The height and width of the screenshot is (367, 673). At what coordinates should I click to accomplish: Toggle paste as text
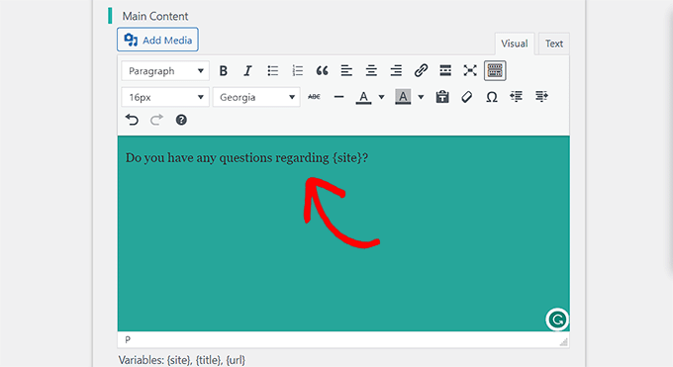point(442,97)
